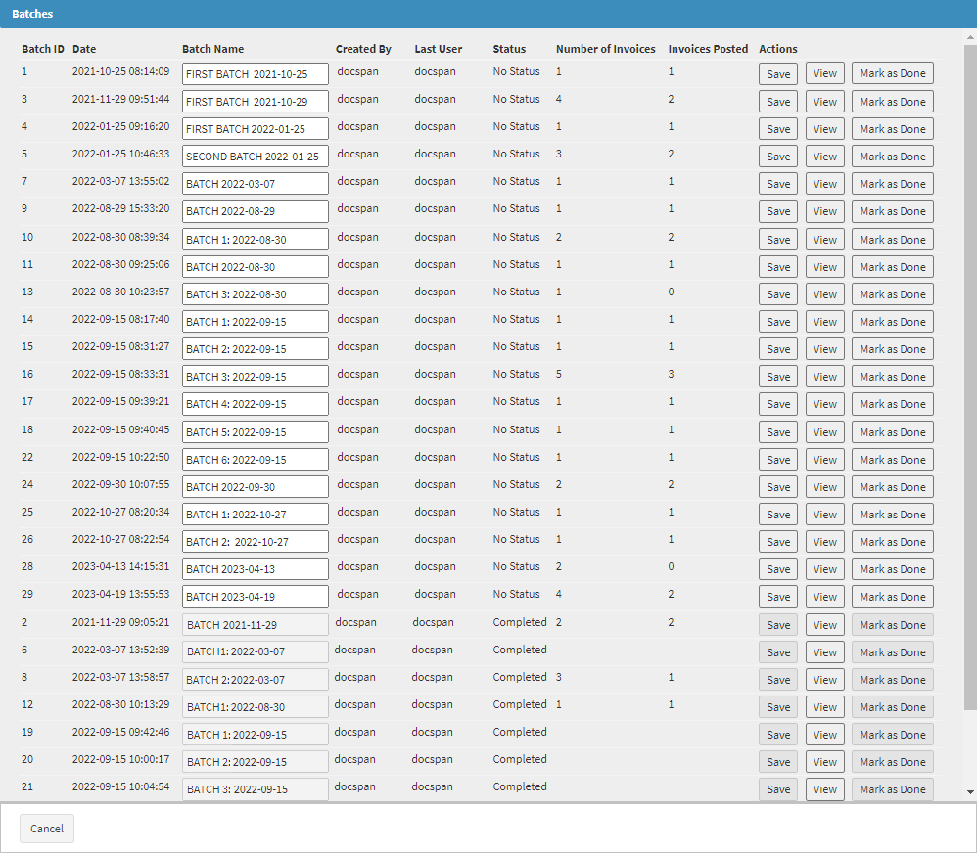Mark batch ID 4 as done
This screenshot has width=977, height=853.
(x=892, y=128)
